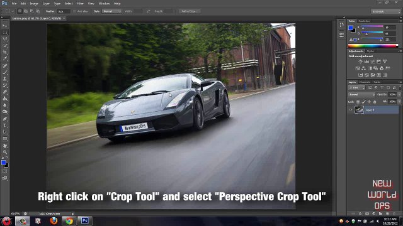Open the History panel icon

point(341,25)
